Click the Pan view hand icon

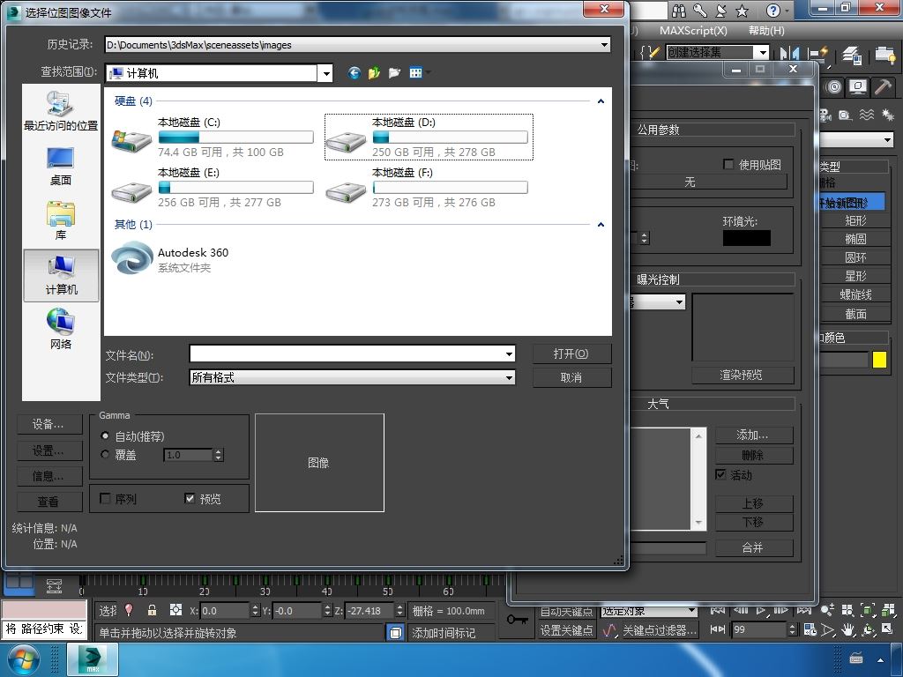pos(847,629)
